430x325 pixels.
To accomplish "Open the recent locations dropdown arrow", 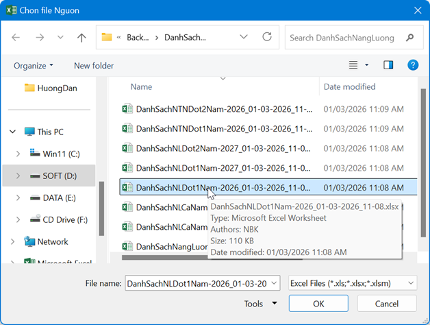I will [x=60, y=37].
